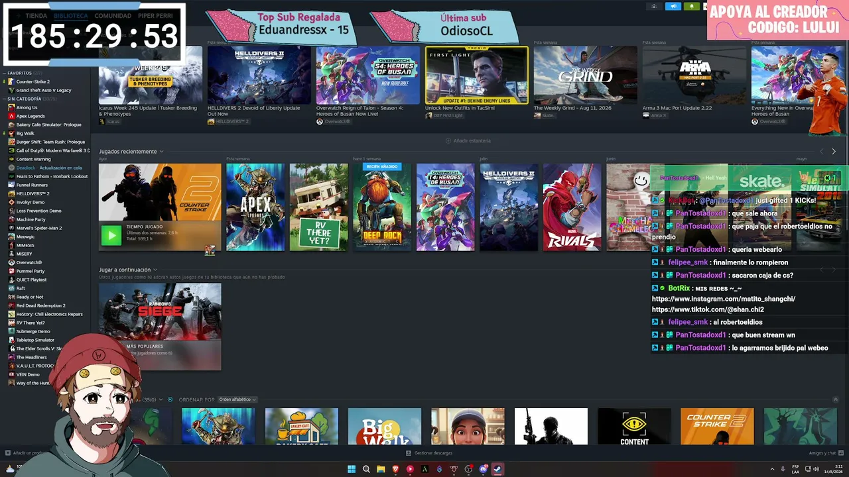Viewport: 849px width, 477px height.
Task: Select Raft in the library list
Action: (x=21, y=288)
